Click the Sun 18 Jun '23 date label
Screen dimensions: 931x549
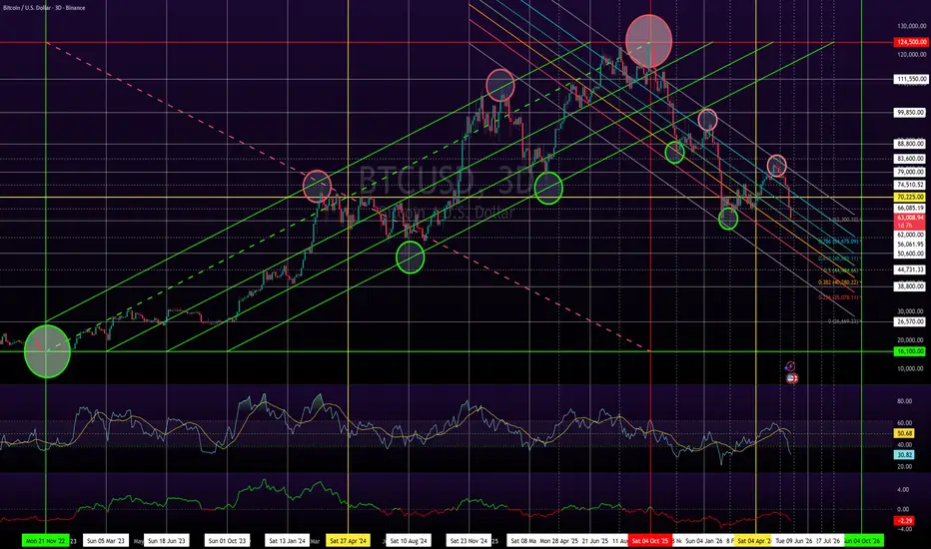point(166,541)
